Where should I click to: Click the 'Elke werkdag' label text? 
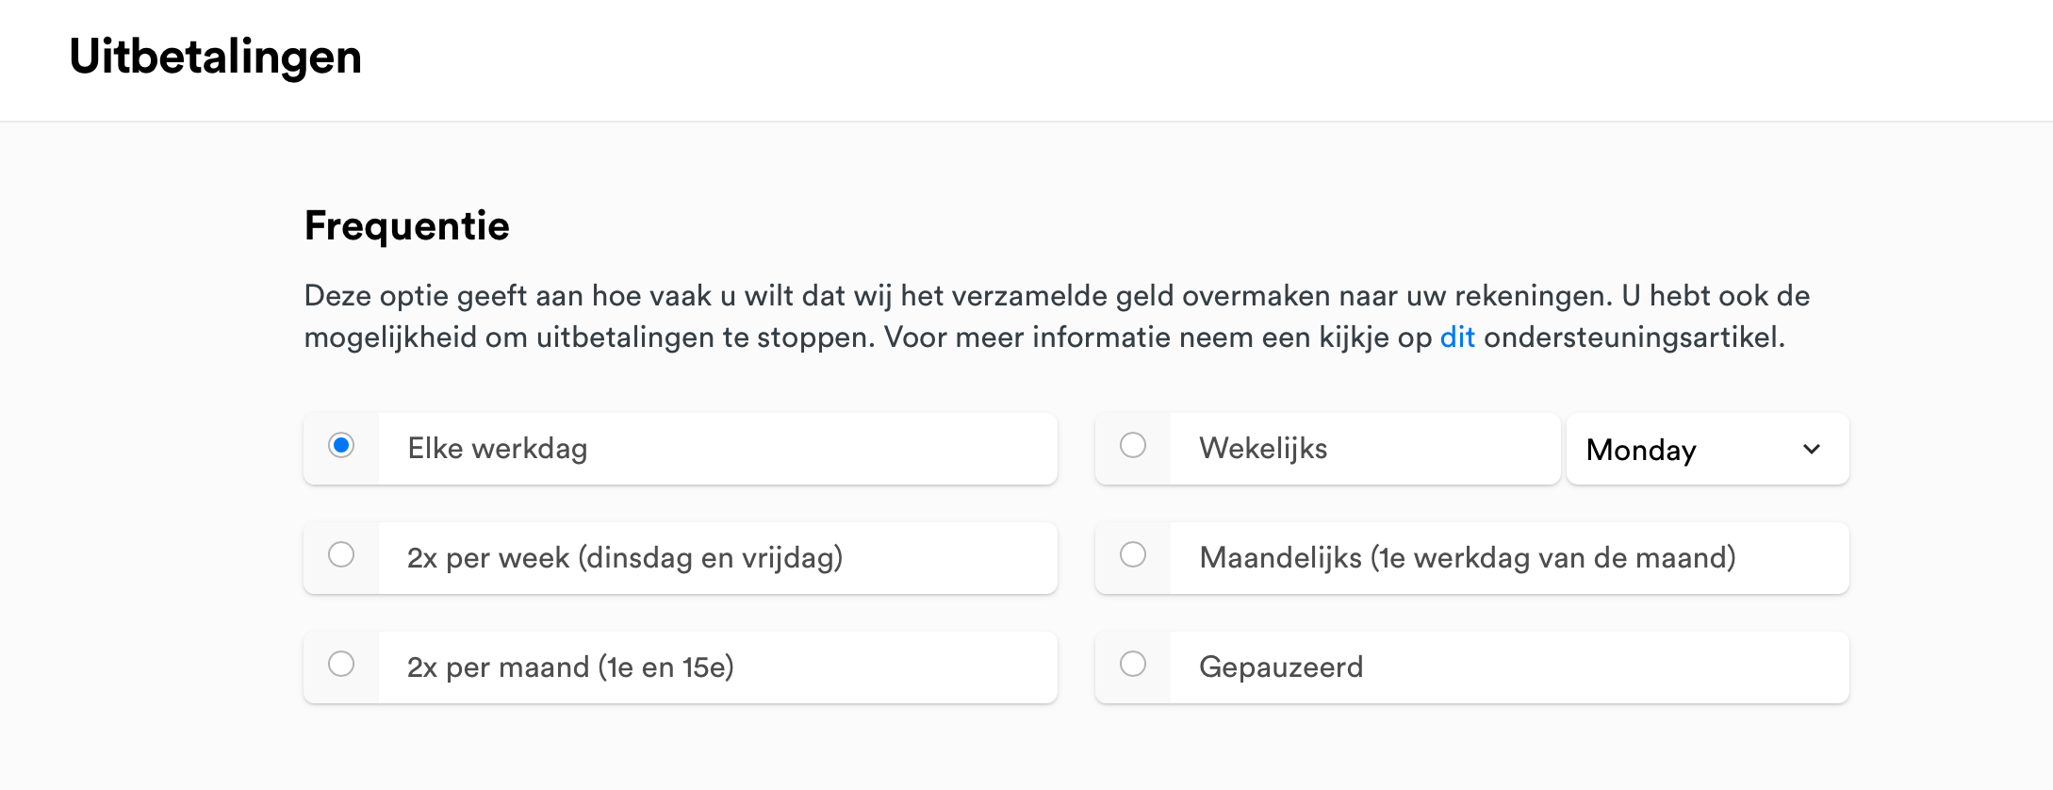coord(497,449)
